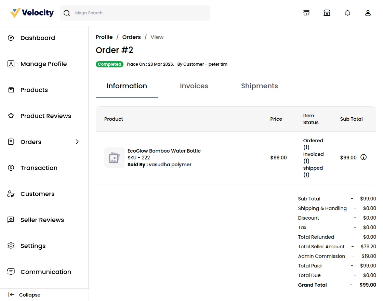
Task: Click the Transaction dollar icon
Action: pos(11,168)
